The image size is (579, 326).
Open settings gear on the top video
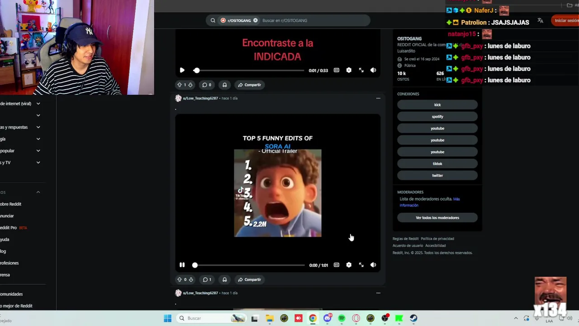tap(349, 70)
